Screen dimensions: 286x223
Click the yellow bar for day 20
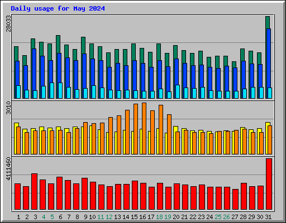point(175,140)
